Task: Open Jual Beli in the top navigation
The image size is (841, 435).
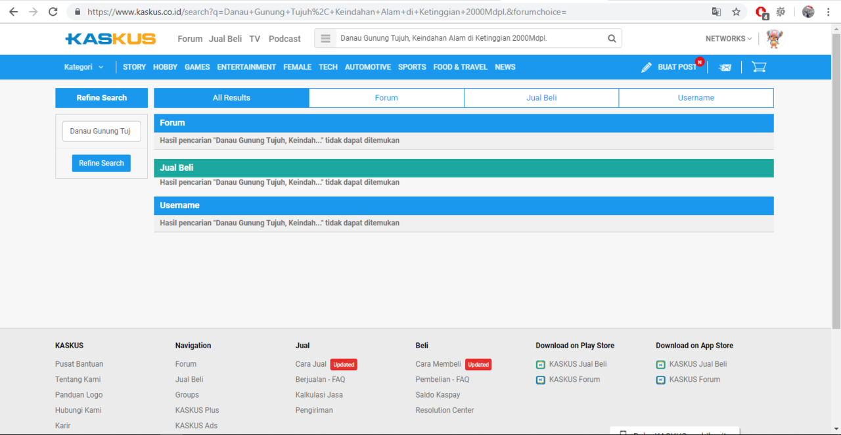Action: point(225,39)
